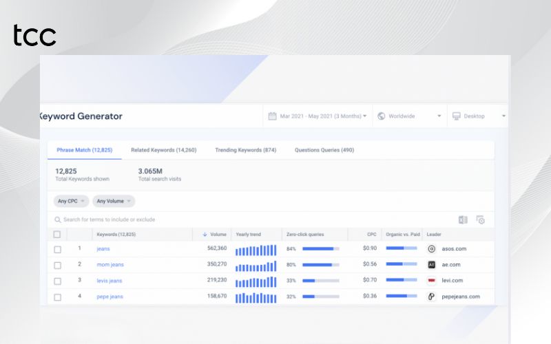Click the pepe jeans keyword link
551x344 pixels.
(109, 297)
